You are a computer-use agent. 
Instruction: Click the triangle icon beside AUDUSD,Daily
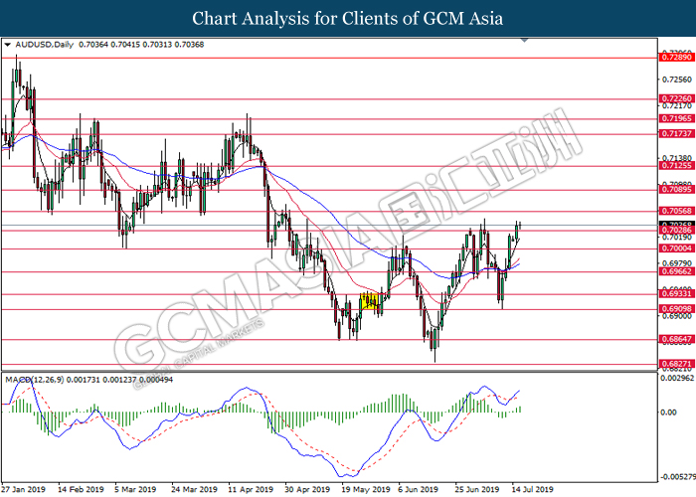tap(9, 45)
